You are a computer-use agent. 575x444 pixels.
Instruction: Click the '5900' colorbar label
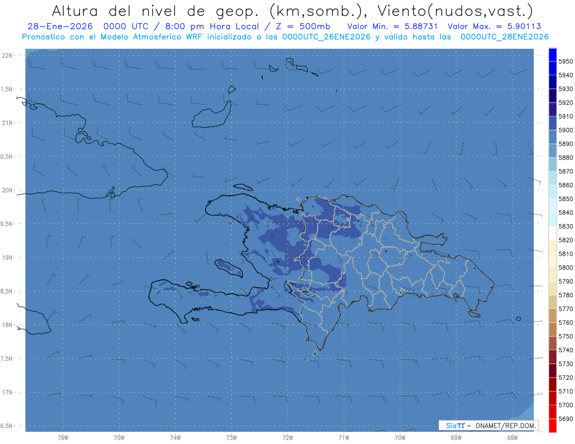click(565, 130)
